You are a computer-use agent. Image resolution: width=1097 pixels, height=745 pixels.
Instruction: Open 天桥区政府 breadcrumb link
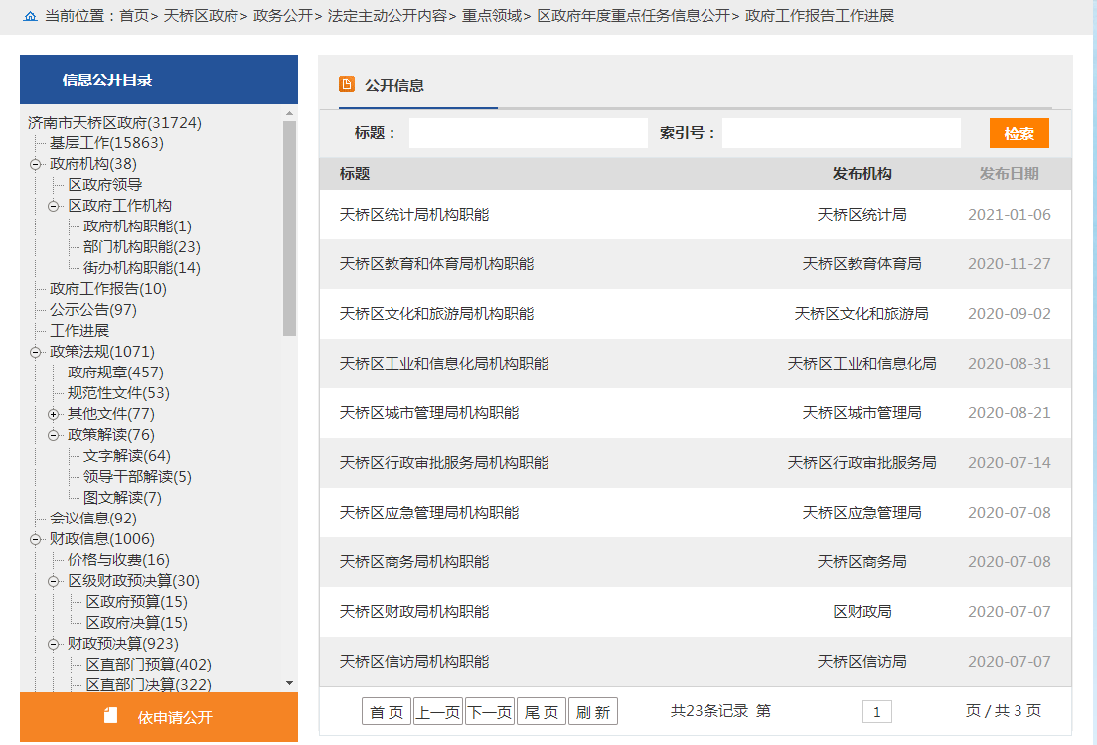pyautogui.click(x=201, y=16)
